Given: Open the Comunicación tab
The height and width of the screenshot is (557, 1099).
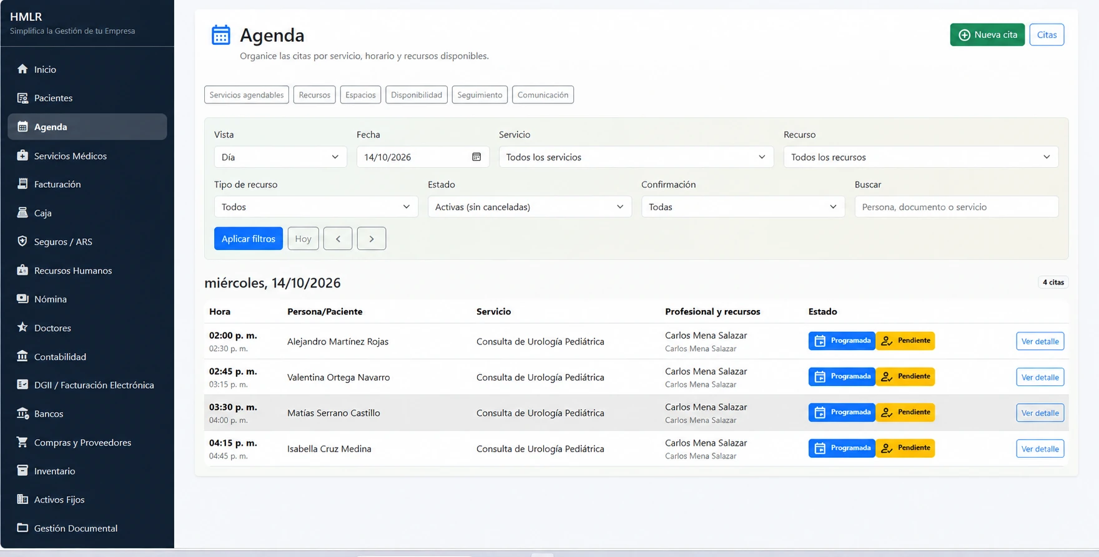Looking at the screenshot, I should click(543, 95).
